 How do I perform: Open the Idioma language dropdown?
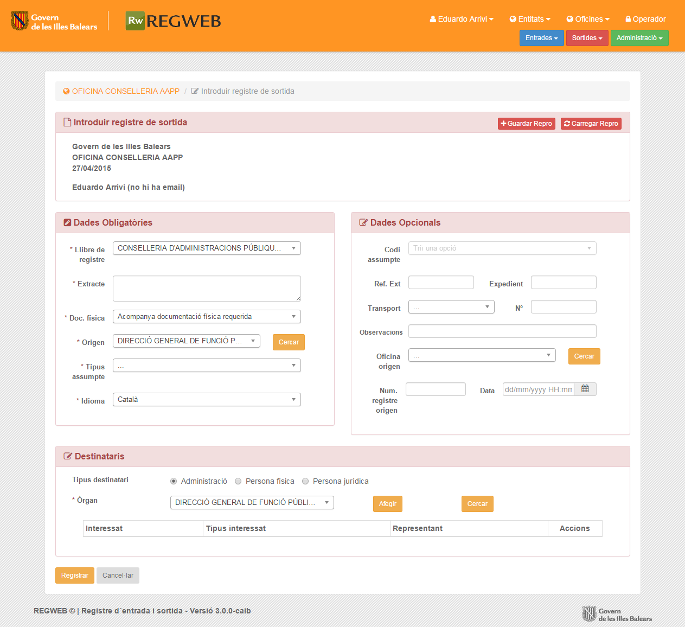click(207, 400)
